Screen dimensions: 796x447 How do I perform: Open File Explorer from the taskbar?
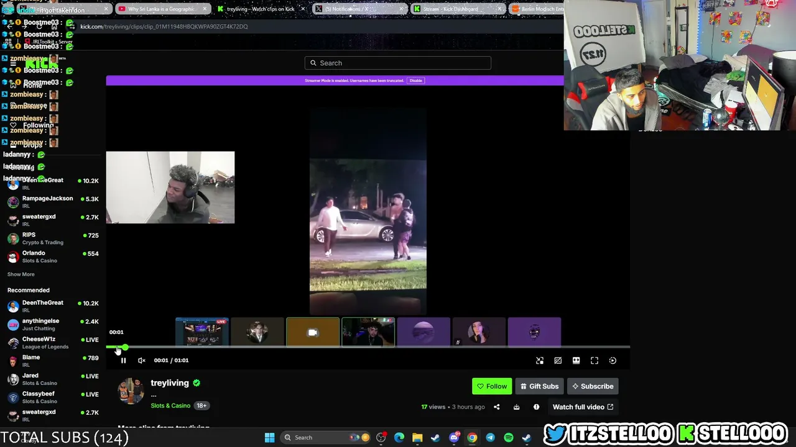click(417, 438)
